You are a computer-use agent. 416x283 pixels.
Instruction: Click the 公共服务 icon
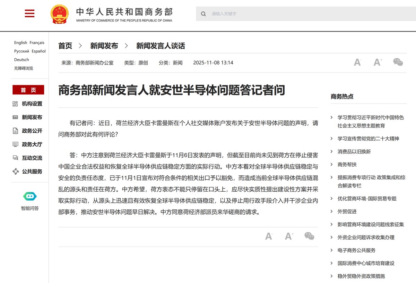tap(15, 171)
